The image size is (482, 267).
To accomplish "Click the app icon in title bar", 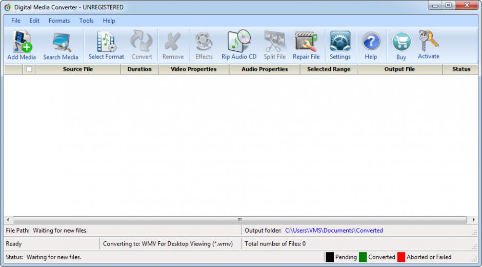I will click(8, 7).
